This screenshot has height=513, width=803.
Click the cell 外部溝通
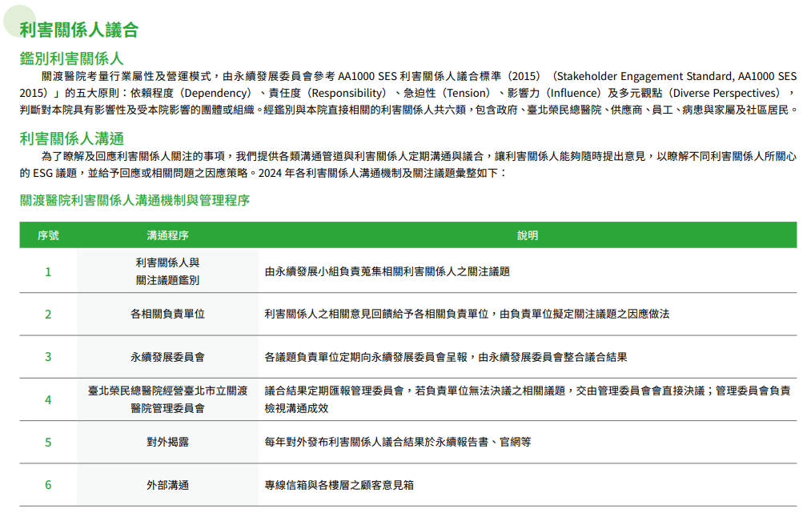pos(167,485)
